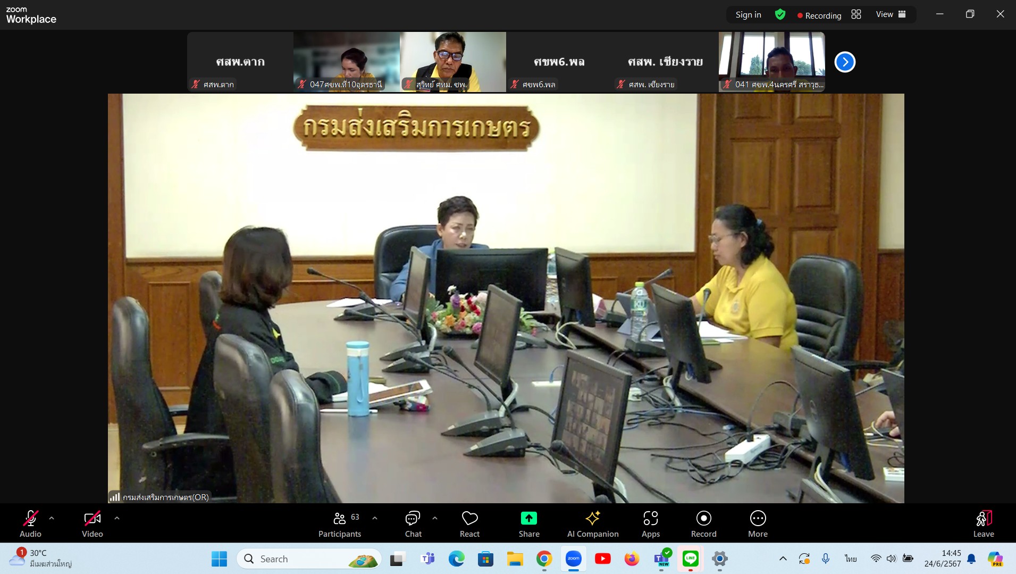This screenshot has height=574, width=1016.
Task: Open AI Companion
Action: (592, 523)
